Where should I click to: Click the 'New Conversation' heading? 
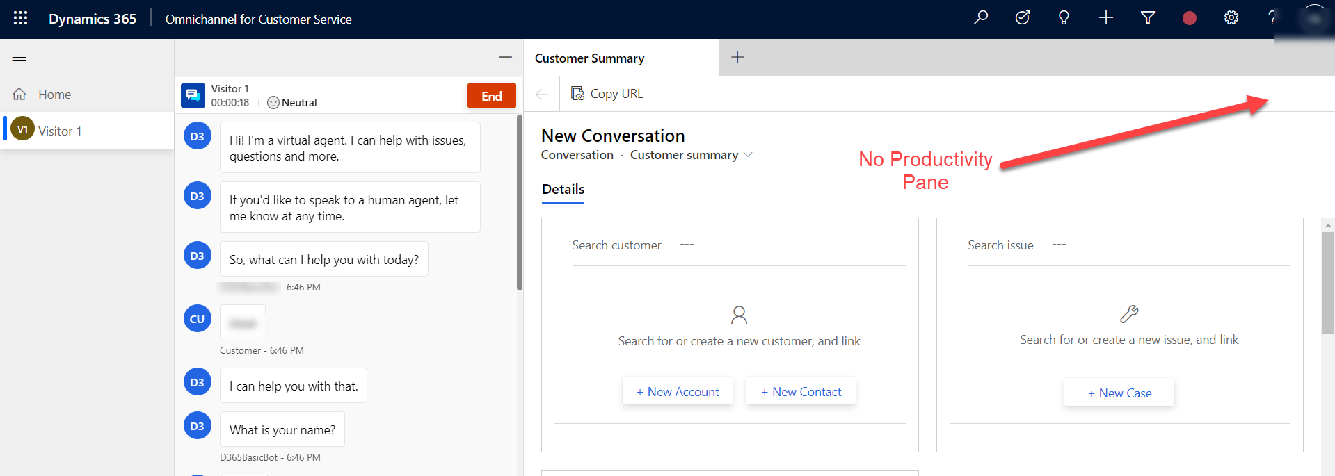pyautogui.click(x=613, y=136)
